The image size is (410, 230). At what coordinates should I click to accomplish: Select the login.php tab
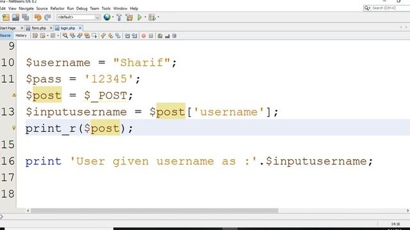[x=68, y=28]
